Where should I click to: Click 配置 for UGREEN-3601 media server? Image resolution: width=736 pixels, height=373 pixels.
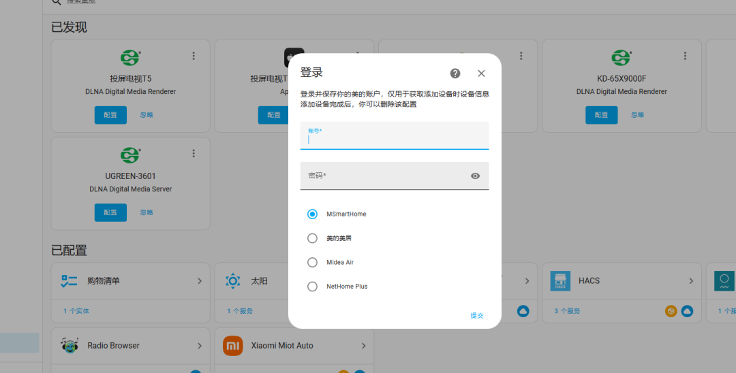111,213
